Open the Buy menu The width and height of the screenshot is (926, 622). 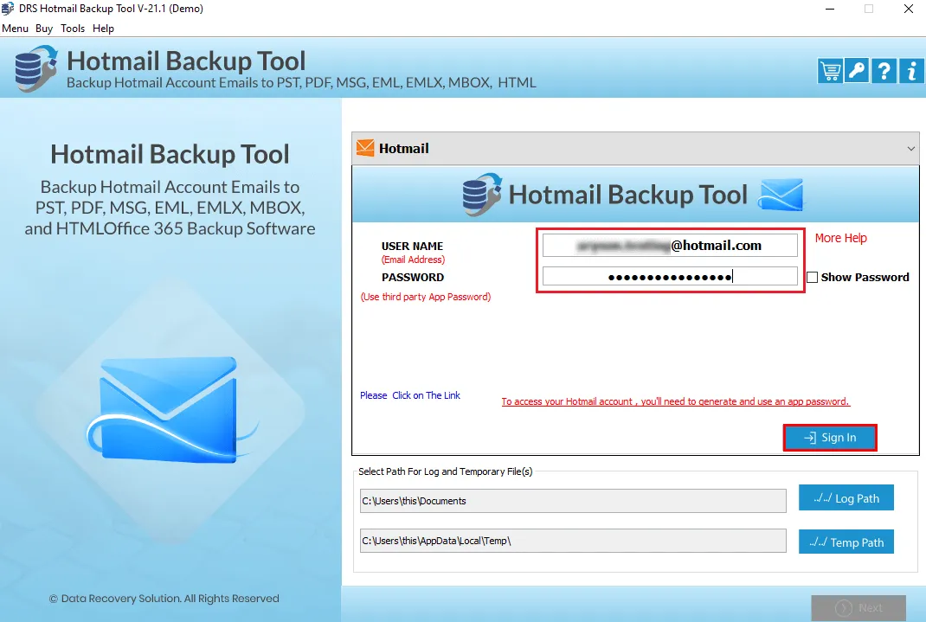click(x=43, y=29)
